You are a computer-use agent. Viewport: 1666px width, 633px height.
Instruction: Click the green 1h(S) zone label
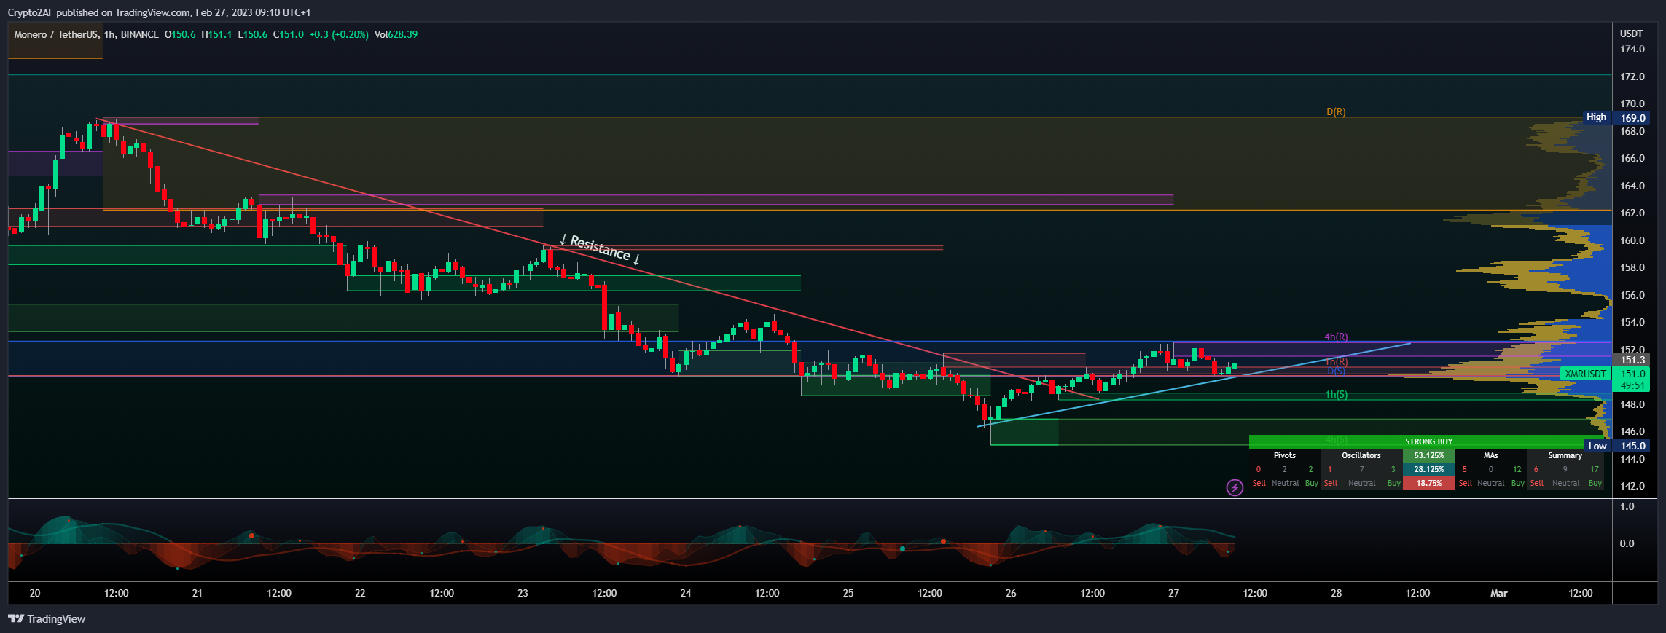[x=1336, y=394]
